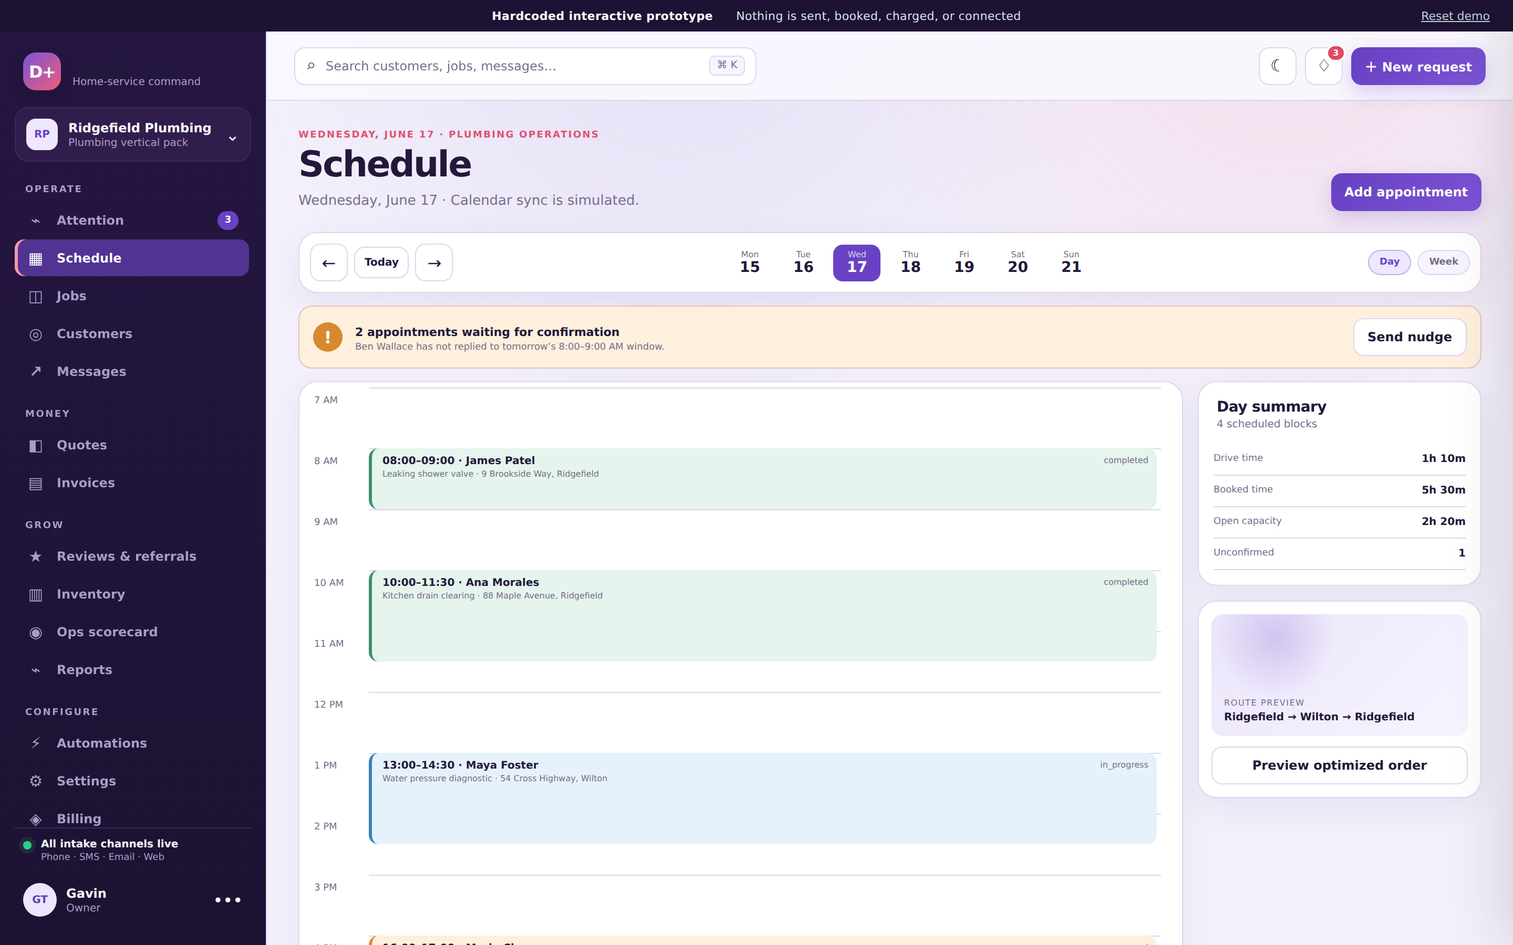Select Fri 19 date tab
Screen dimensions: 1513x945
[964, 262]
